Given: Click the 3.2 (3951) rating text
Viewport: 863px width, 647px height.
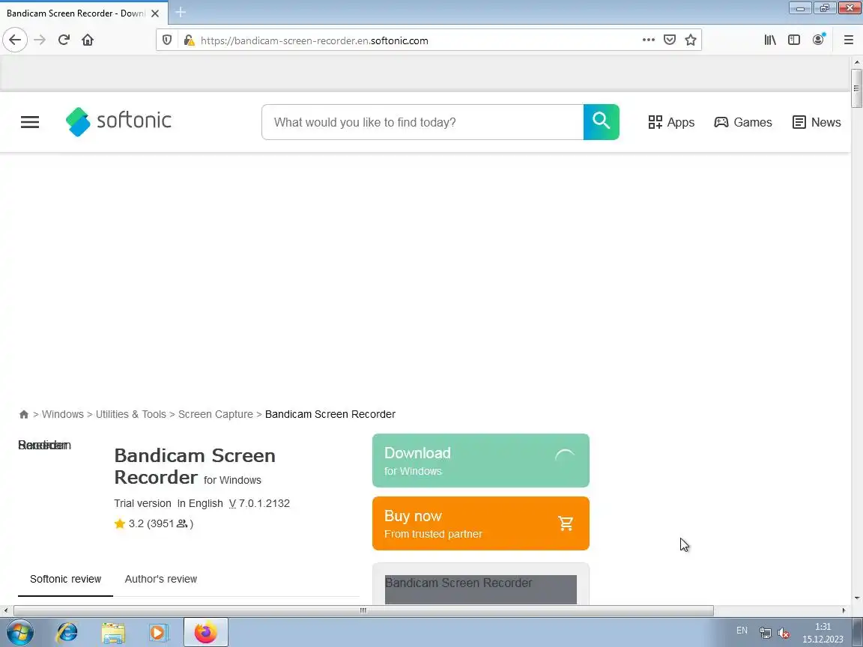Looking at the screenshot, I should tap(161, 523).
